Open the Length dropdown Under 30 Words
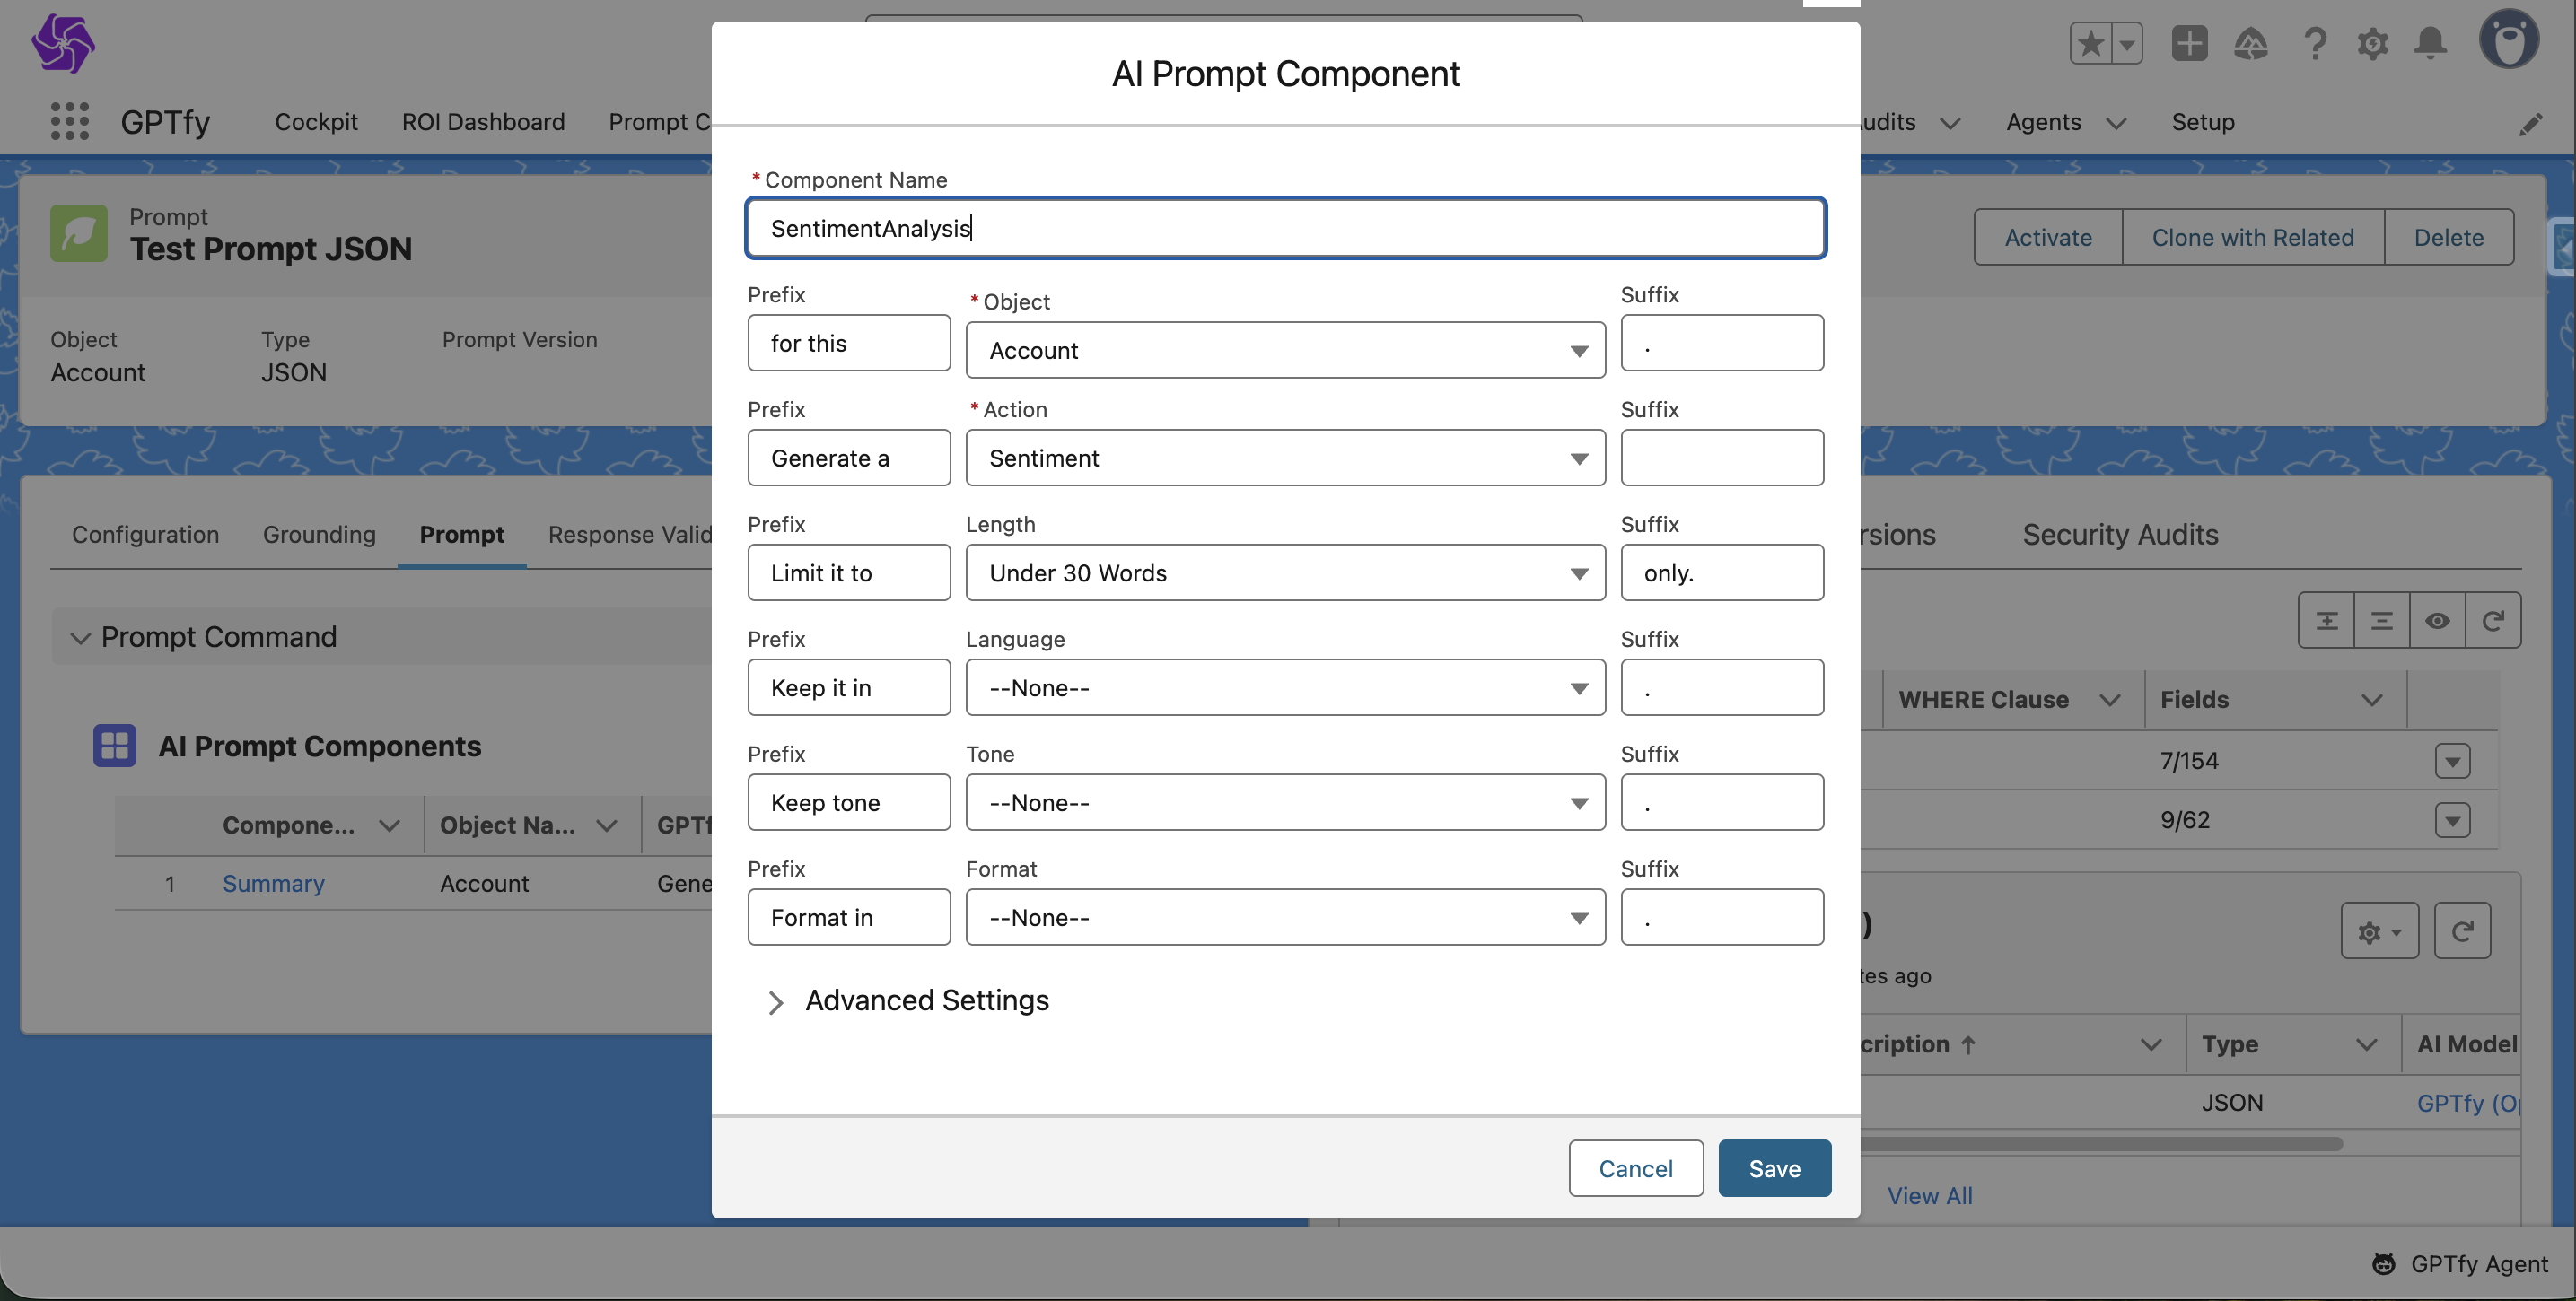 point(1285,573)
